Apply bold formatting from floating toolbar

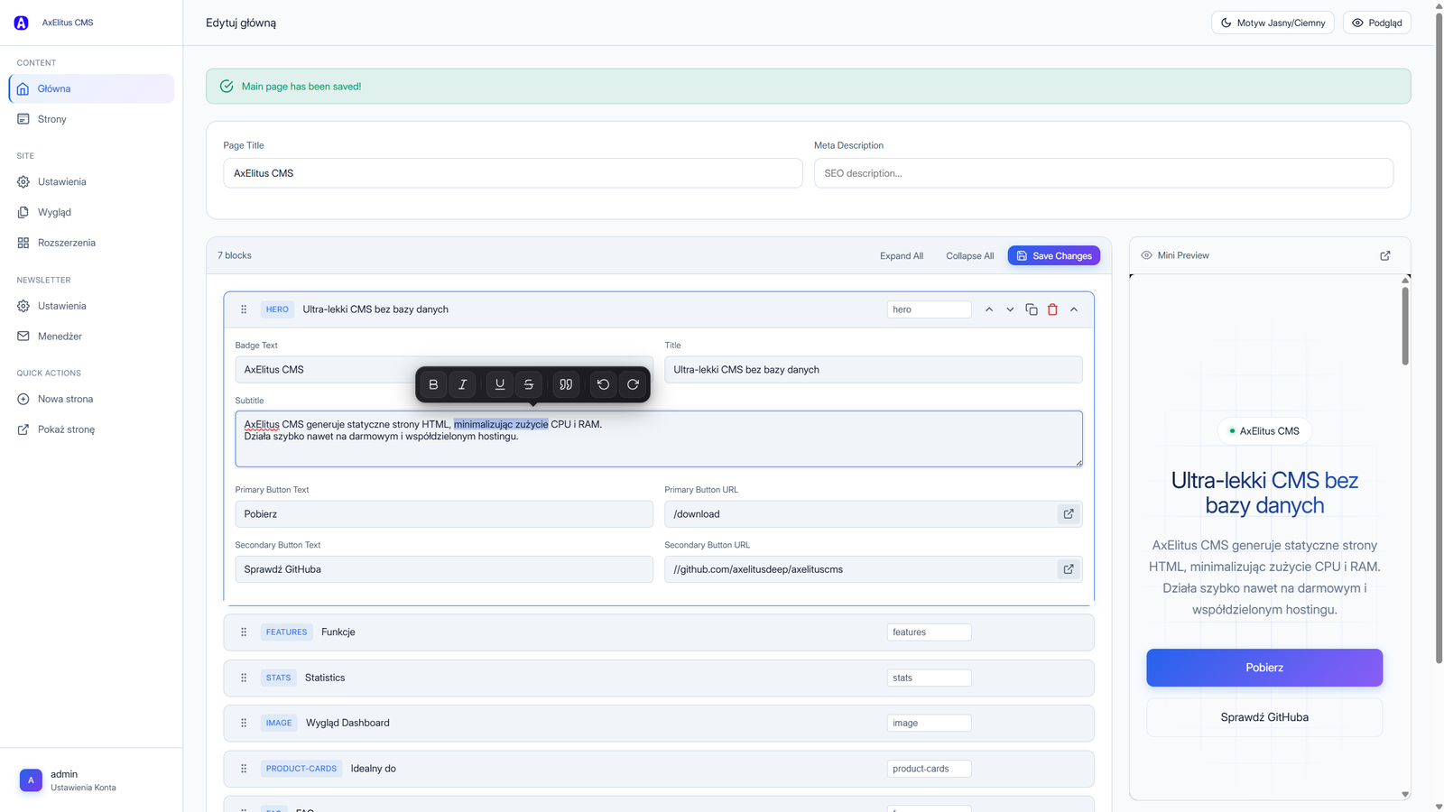tap(433, 384)
